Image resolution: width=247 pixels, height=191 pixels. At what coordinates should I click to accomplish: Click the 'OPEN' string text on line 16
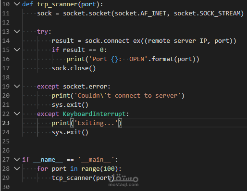(x=136, y=59)
